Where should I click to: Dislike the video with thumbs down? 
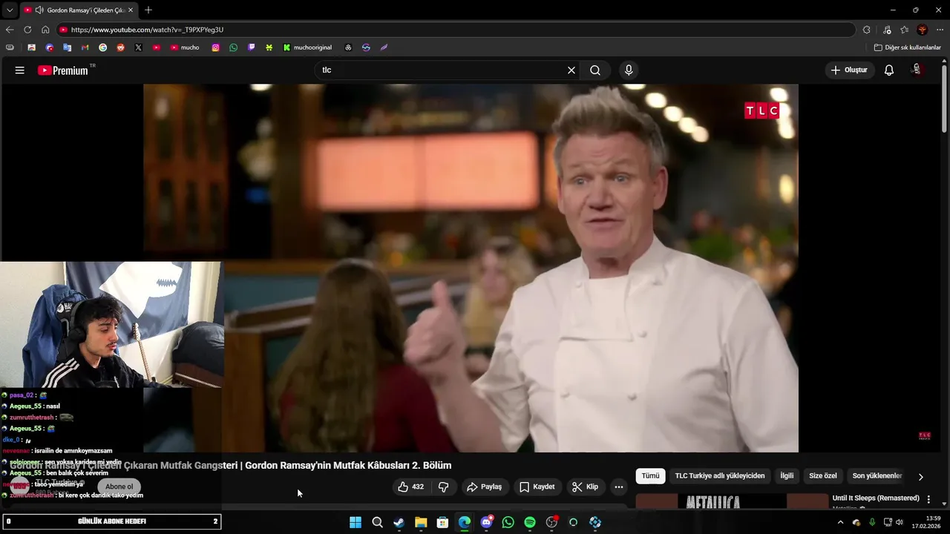443,487
